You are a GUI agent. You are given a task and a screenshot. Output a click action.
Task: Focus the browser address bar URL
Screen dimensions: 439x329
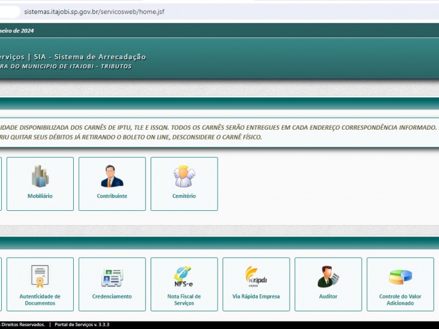[95, 12]
